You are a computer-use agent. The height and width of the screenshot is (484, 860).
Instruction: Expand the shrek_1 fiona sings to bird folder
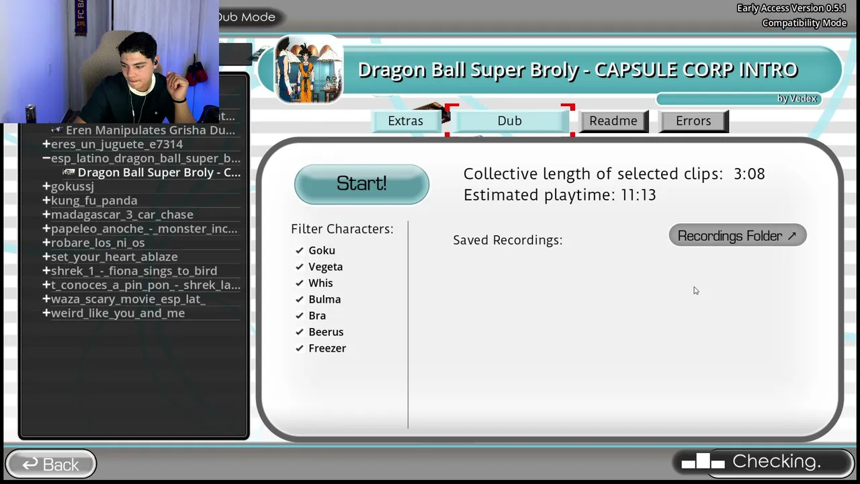(x=46, y=271)
